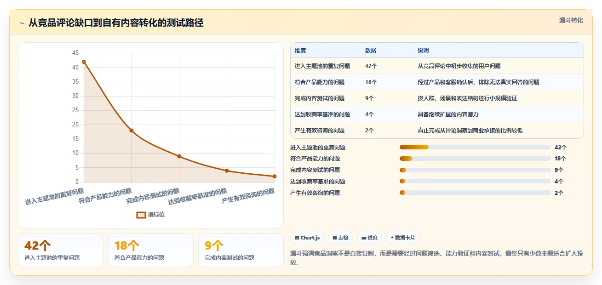Click the Chart.js tag chip

pos(307,238)
